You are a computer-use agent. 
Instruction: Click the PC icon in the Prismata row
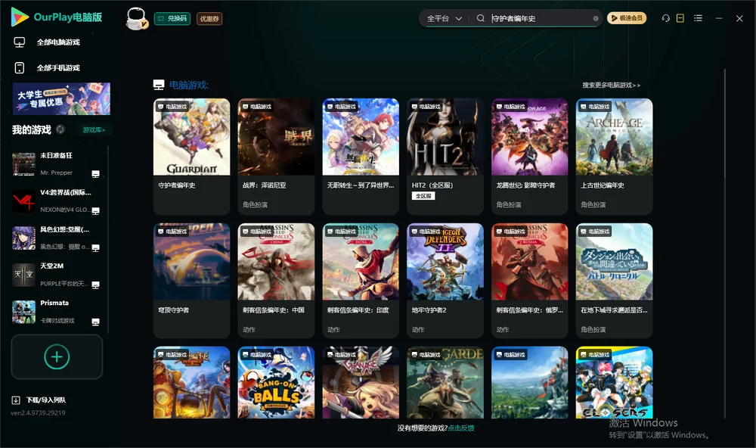tap(95, 322)
